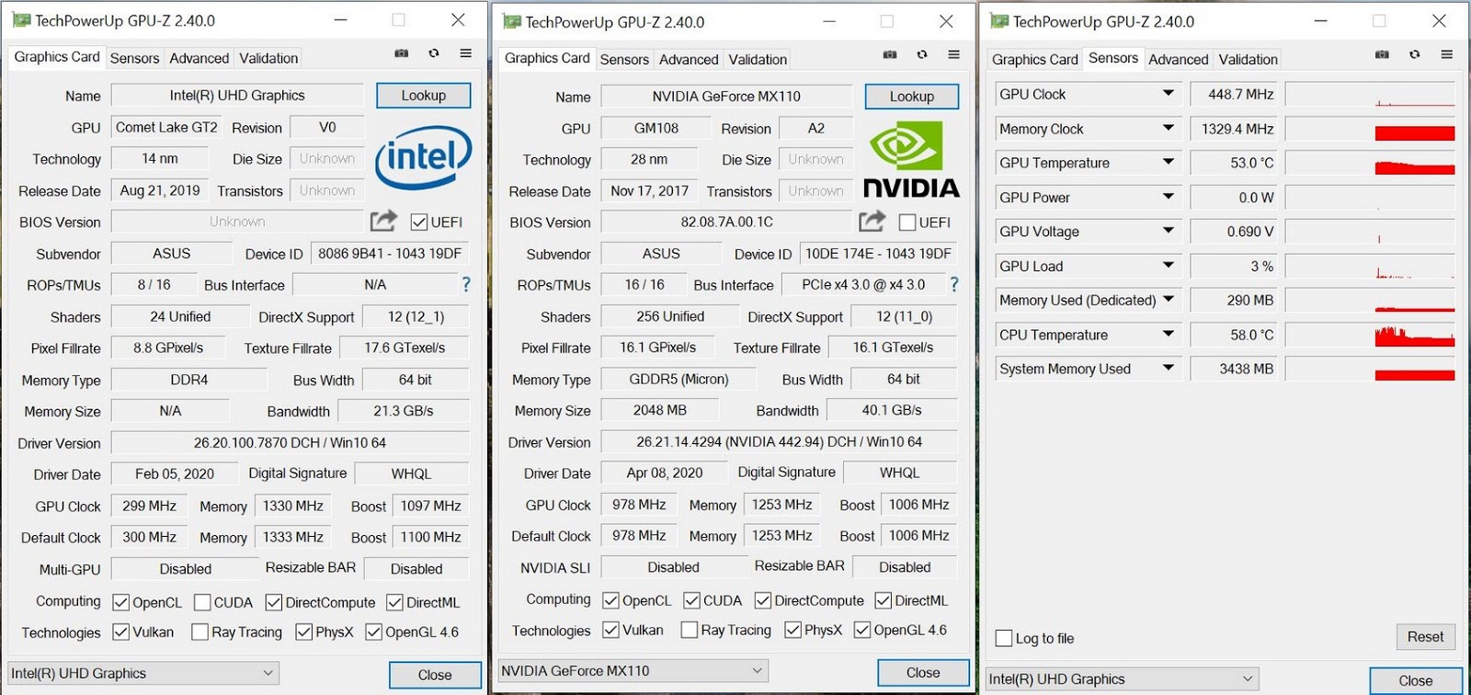
Task: Open the hamburger menu in Intel UHD window
Action: 466,53
